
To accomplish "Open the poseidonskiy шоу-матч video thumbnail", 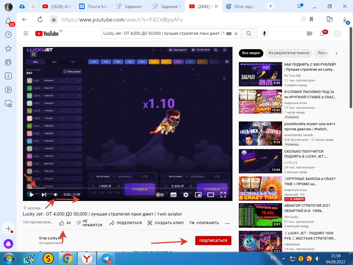I will pos(260,134).
